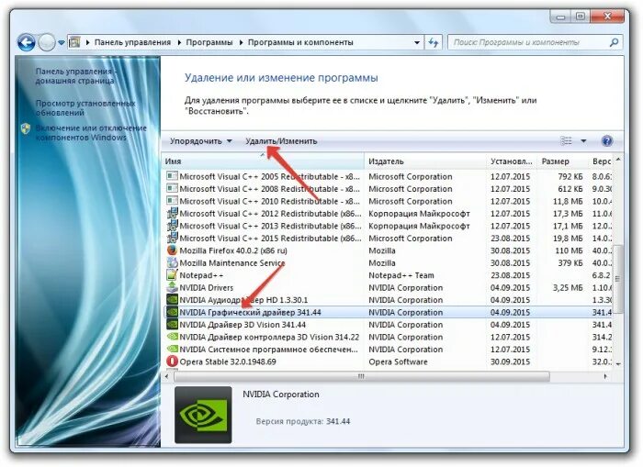Image resolution: width=643 pixels, height=467 pixels.
Task: Click large NVIDIA logo in details pane
Action: coord(203,415)
